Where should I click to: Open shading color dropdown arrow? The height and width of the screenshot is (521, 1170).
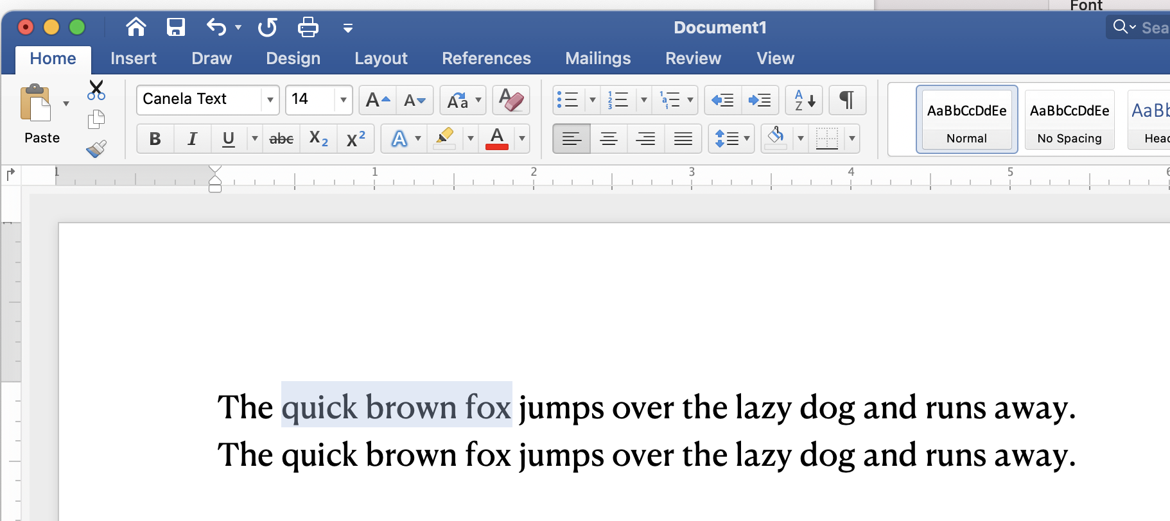pyautogui.click(x=801, y=139)
